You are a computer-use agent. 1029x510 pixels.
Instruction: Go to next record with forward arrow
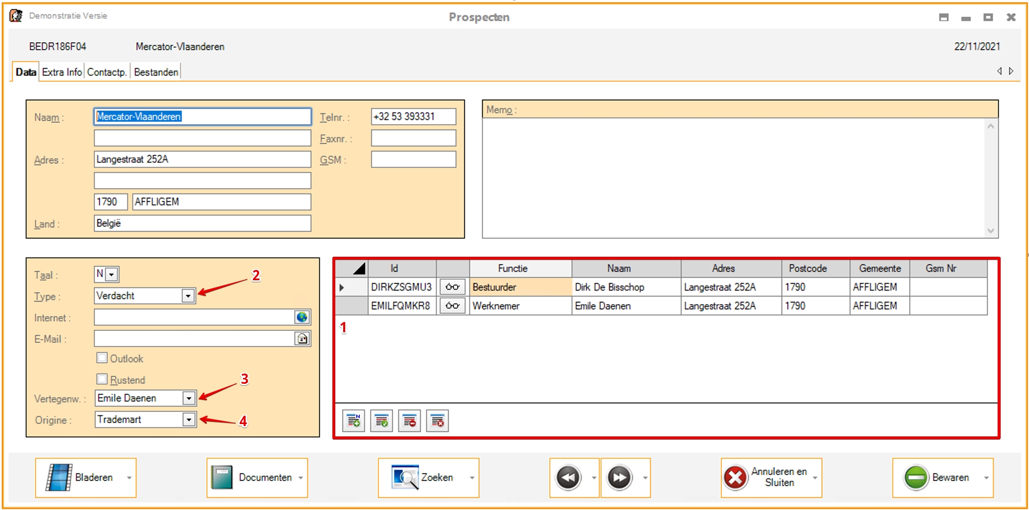click(620, 478)
